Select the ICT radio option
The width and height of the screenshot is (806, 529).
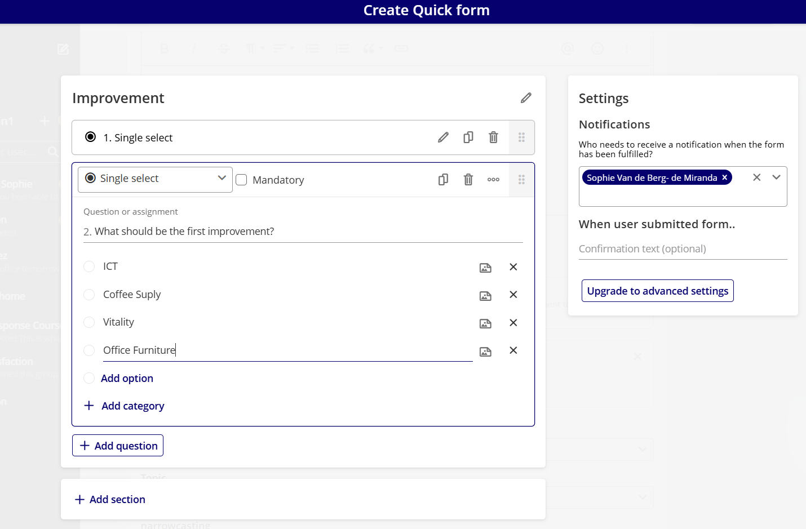[89, 266]
